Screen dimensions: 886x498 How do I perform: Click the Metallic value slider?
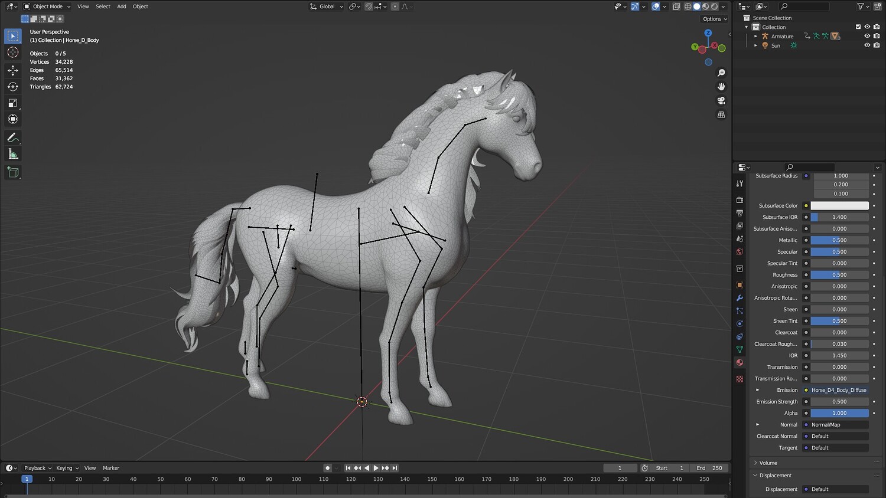tap(839, 240)
